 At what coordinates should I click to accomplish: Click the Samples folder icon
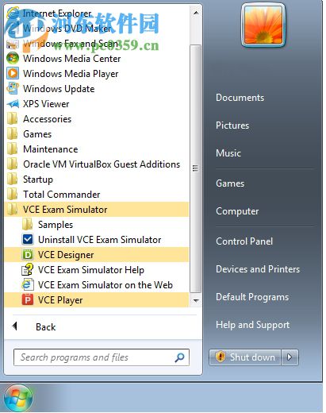[x=27, y=224]
